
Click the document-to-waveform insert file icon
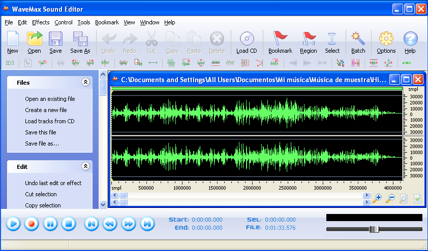click(x=138, y=63)
